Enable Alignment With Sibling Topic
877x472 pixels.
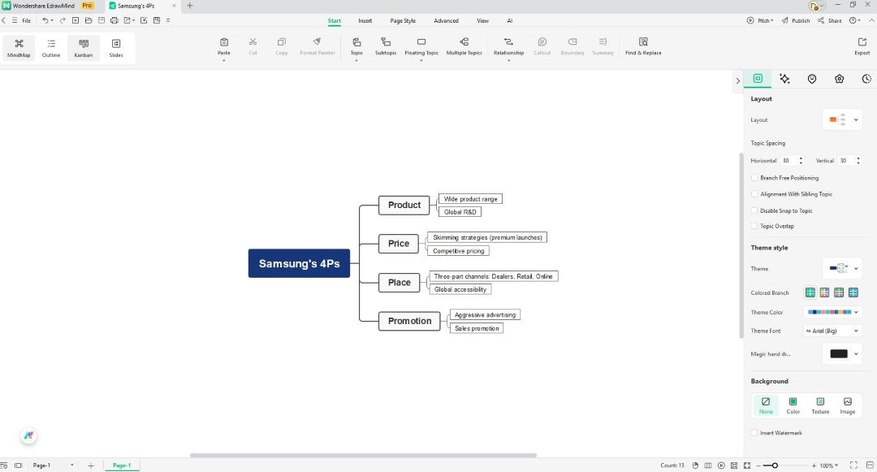754,193
